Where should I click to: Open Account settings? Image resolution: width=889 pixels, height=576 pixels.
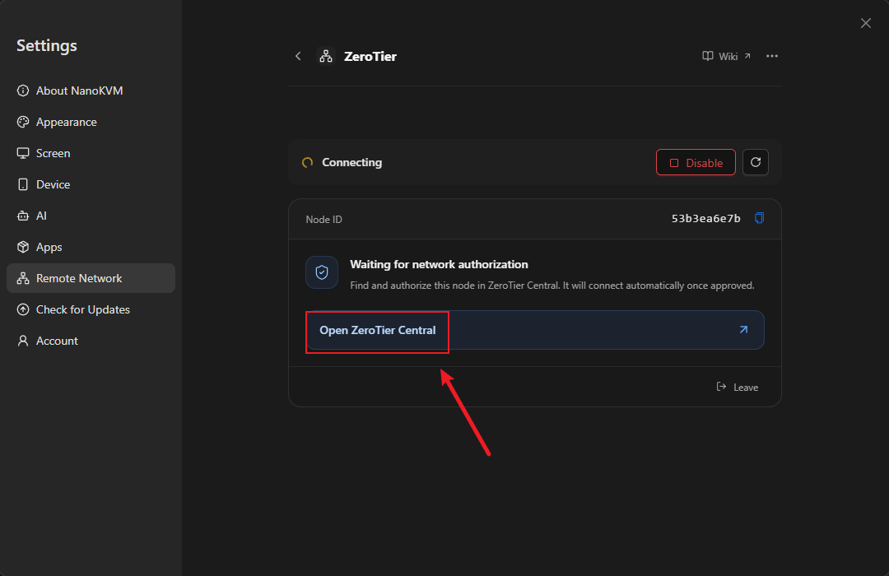tap(91, 341)
